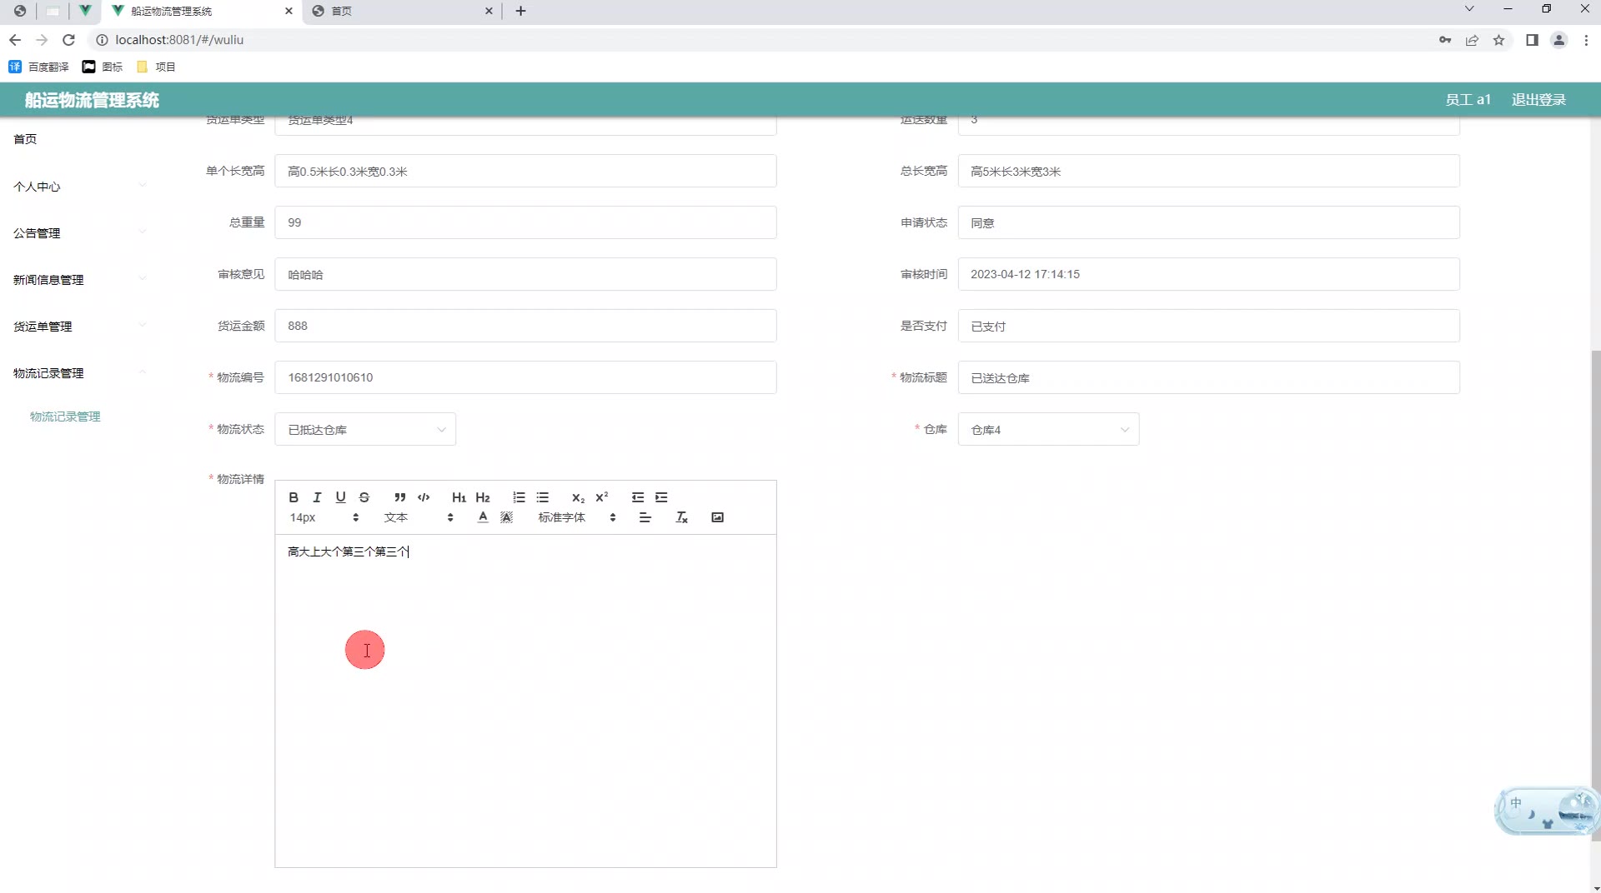Open the 百度翻译 bookmark

pyautogui.click(x=39, y=67)
